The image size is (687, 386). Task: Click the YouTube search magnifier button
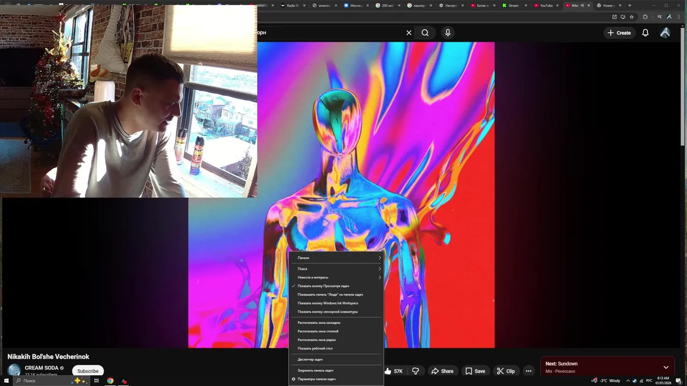(x=425, y=33)
